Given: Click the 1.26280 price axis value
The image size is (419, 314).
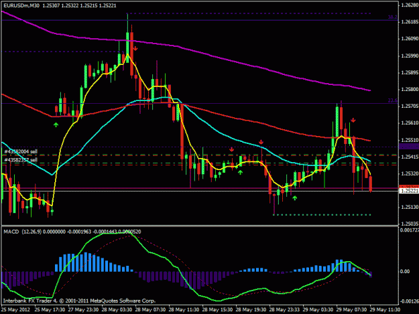Looking at the screenshot, I should coord(410,5).
